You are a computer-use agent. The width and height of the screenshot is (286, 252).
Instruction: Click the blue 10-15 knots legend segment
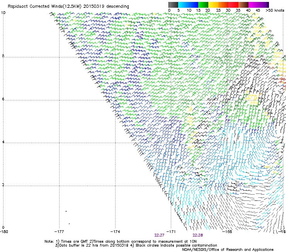(193, 5)
